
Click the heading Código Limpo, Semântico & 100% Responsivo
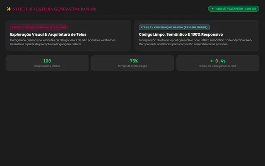click(x=181, y=34)
